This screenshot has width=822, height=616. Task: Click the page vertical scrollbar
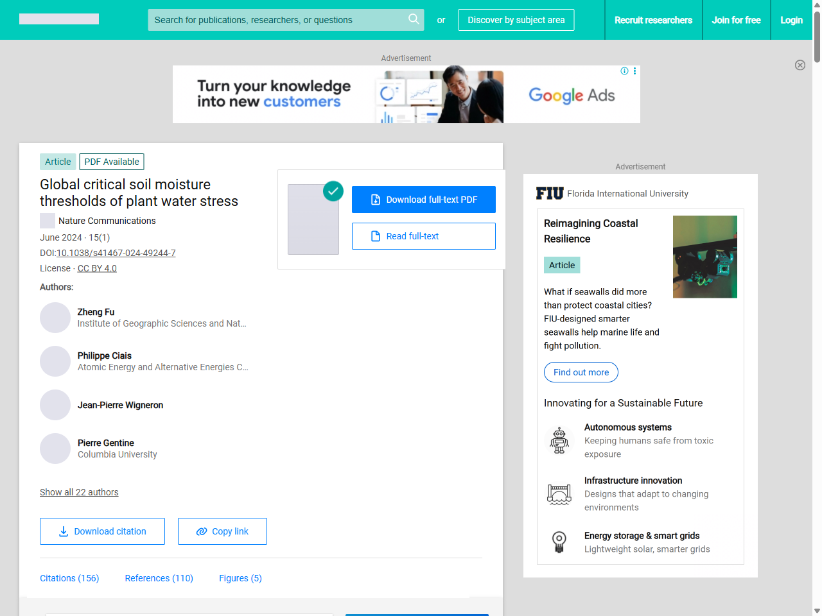[x=817, y=321]
